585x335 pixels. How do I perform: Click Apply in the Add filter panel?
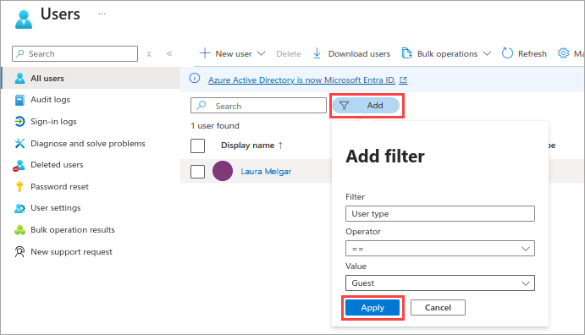coord(373,307)
